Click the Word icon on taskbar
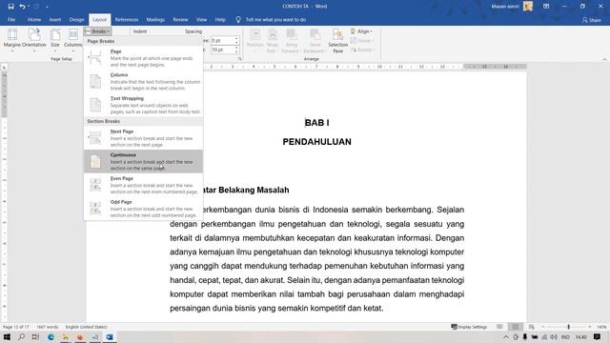Screen dimensions: 610x343 tap(110, 336)
